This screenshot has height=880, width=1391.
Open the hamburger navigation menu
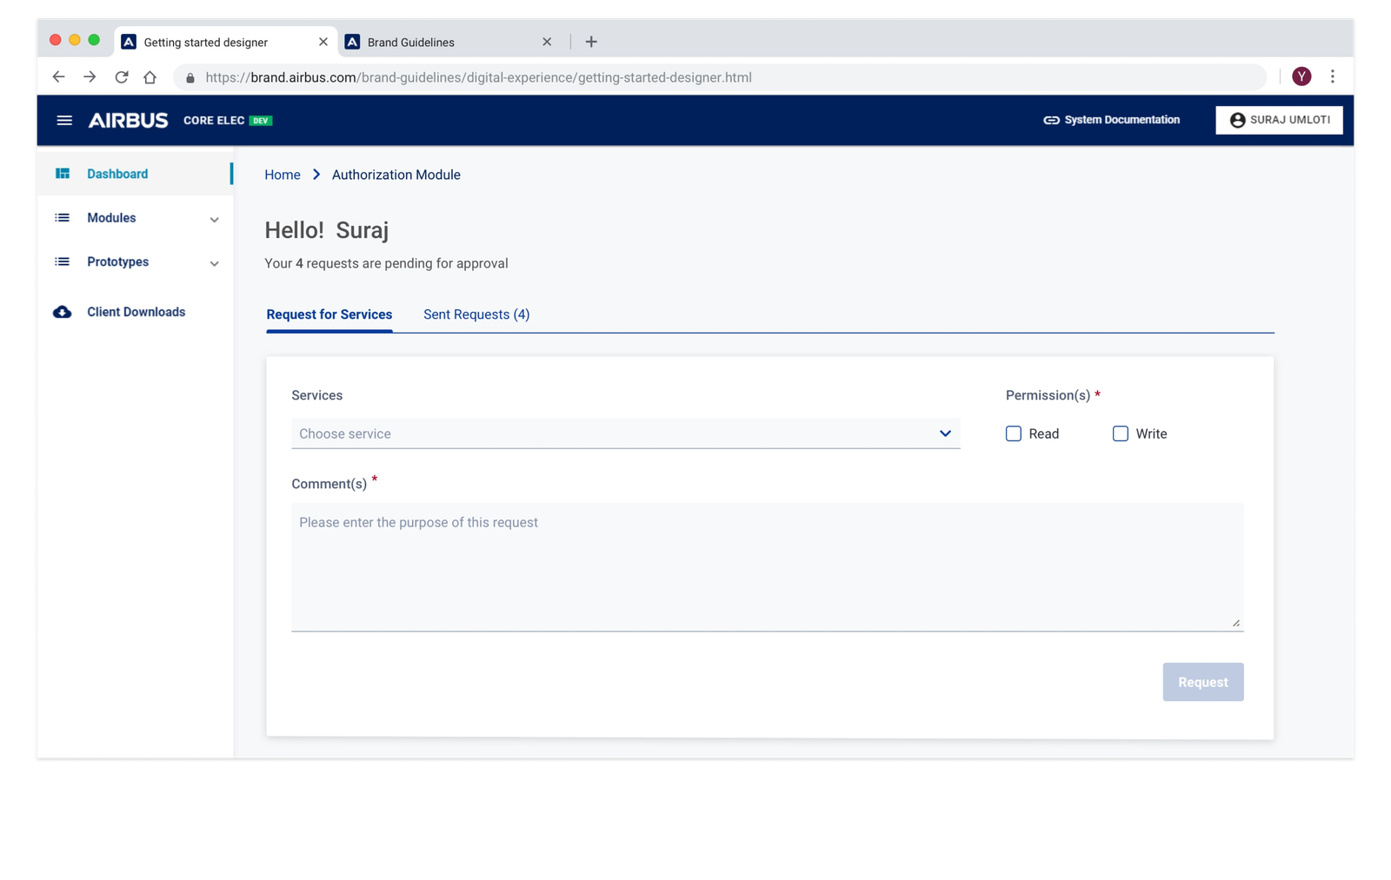[x=64, y=120]
